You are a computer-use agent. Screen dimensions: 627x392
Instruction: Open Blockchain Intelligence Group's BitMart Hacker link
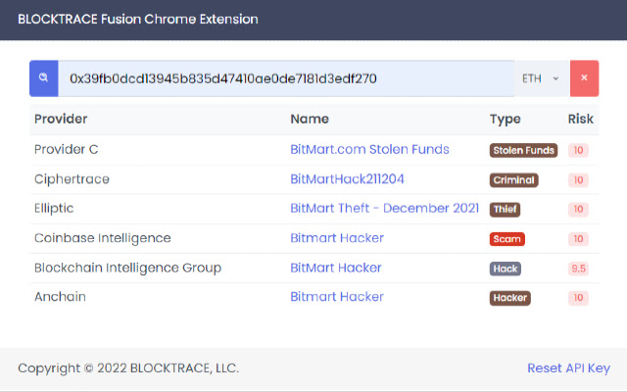pyautogui.click(x=337, y=268)
